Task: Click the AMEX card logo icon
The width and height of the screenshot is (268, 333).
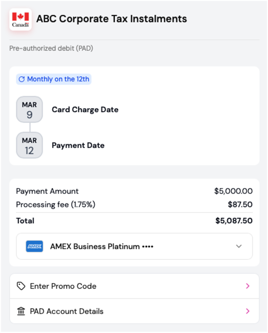Action: click(x=34, y=246)
